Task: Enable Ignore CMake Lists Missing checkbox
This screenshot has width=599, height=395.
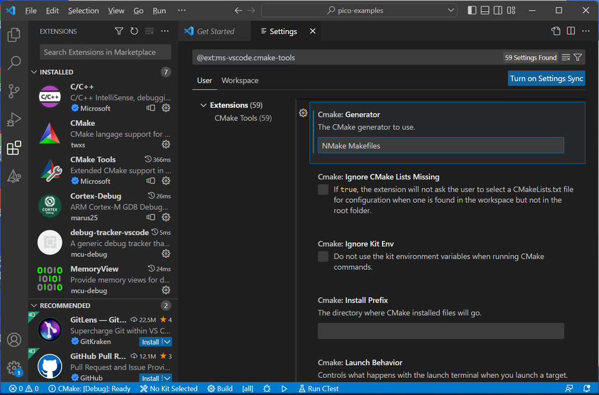Action: click(x=323, y=190)
